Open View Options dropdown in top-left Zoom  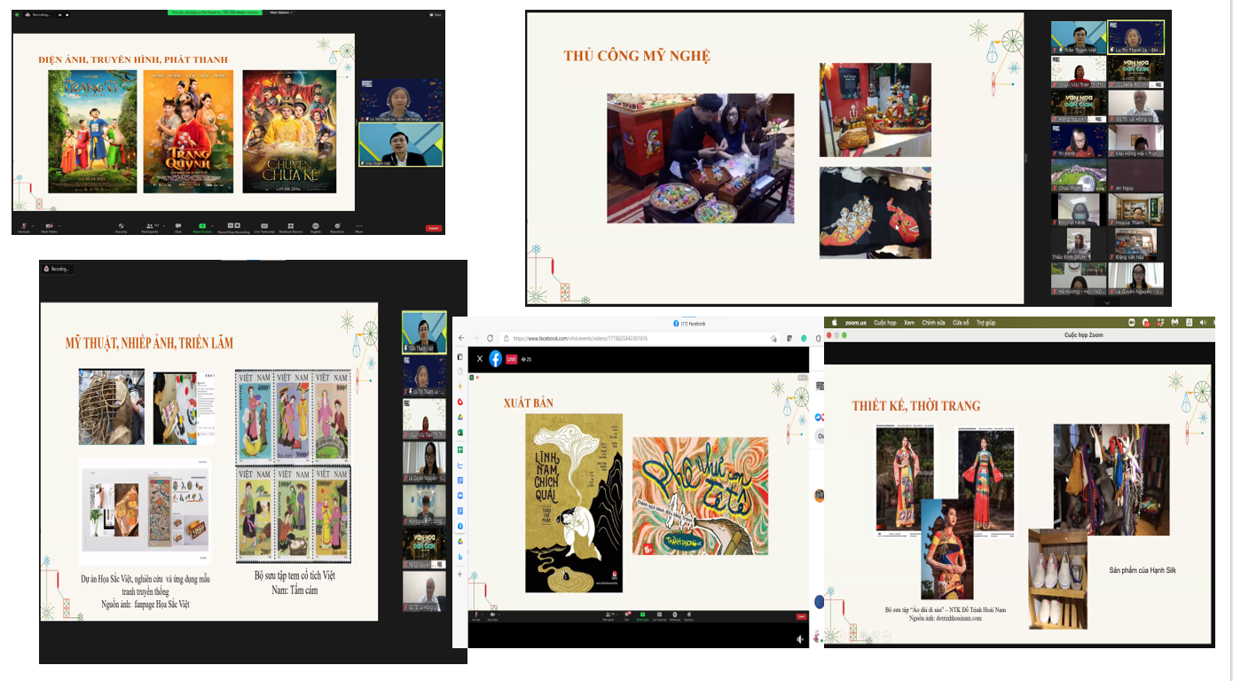click(x=281, y=12)
